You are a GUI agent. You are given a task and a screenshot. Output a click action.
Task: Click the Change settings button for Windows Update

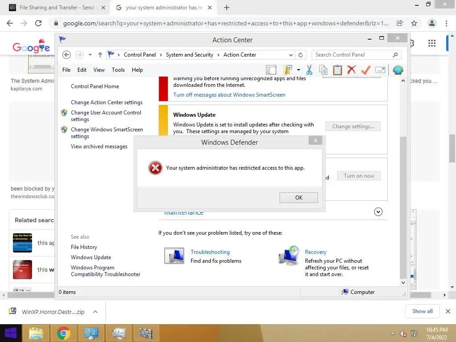[x=353, y=126]
